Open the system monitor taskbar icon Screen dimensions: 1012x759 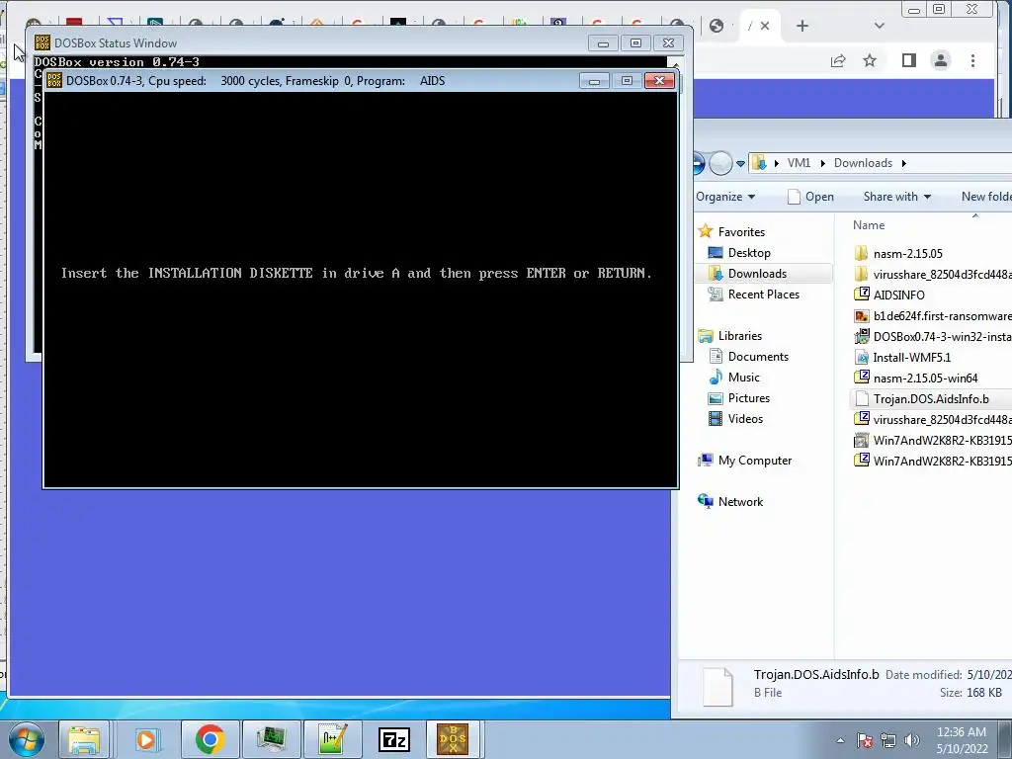pyautogui.click(x=271, y=739)
